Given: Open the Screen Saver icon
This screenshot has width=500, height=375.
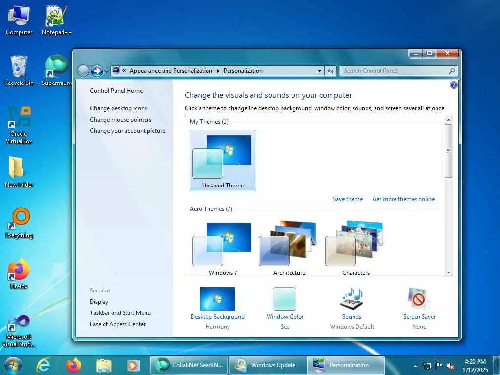Looking at the screenshot, I should 418,299.
